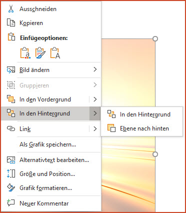Click the Bild ändern picture icon

(11, 70)
